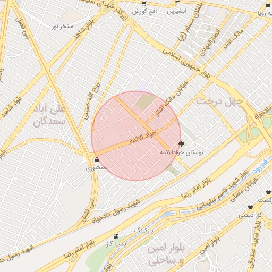The width and height of the screenshot is (272, 272).
Task: Click the استخر نور place label
Action: point(63,27)
